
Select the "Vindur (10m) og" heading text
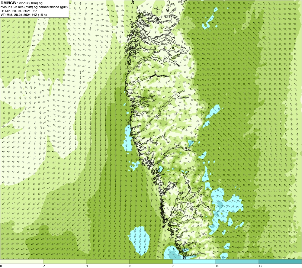pos(31,3)
